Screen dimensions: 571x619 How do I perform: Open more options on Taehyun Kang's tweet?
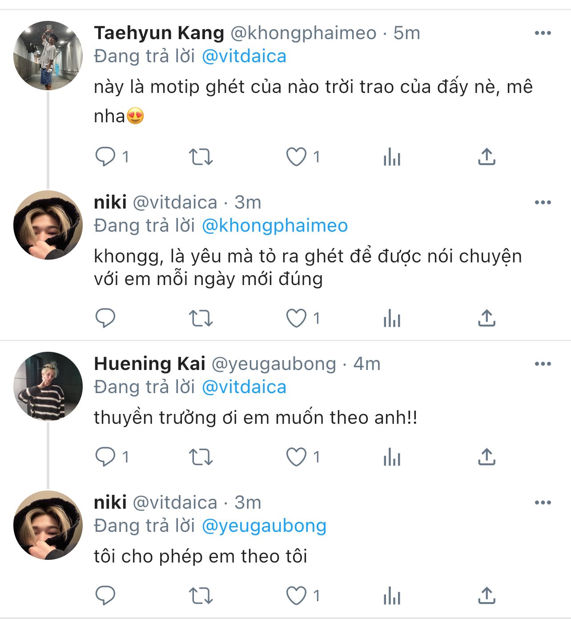point(543,33)
